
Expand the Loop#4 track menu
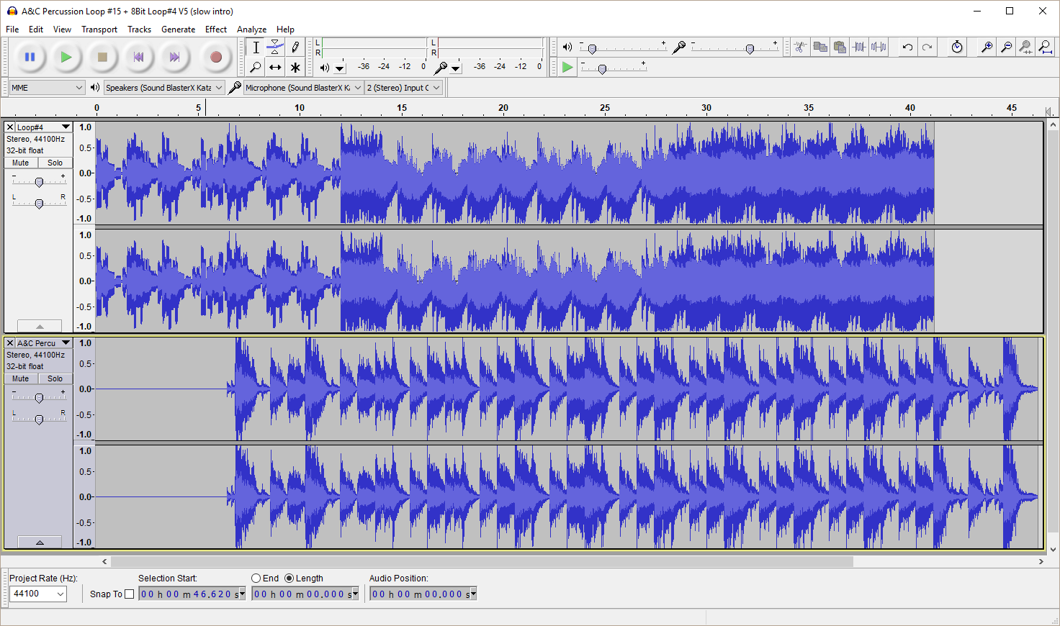point(66,127)
